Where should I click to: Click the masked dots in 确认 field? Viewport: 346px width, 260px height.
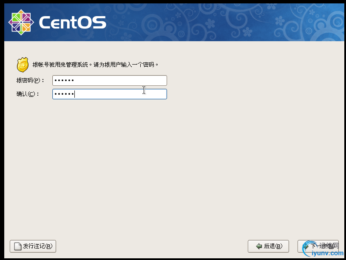[x=64, y=94]
